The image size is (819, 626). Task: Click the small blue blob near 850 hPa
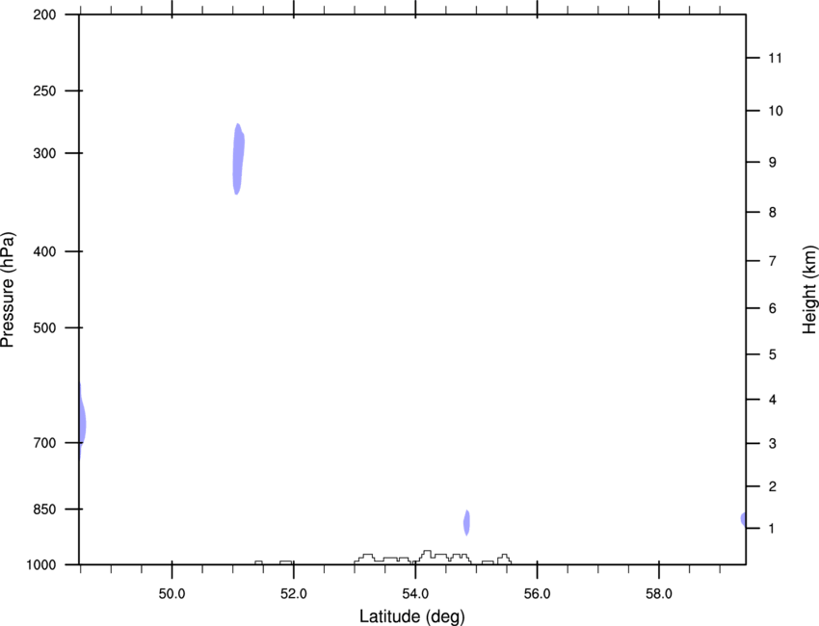coord(467,523)
